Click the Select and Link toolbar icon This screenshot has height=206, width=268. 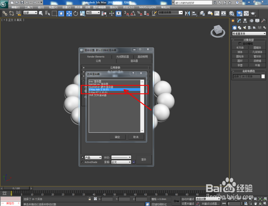click(x=5, y=13)
